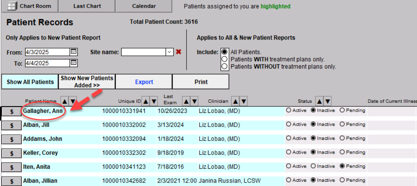Expand the Site name dropdown
This screenshot has width=417, height=186.
169,52
